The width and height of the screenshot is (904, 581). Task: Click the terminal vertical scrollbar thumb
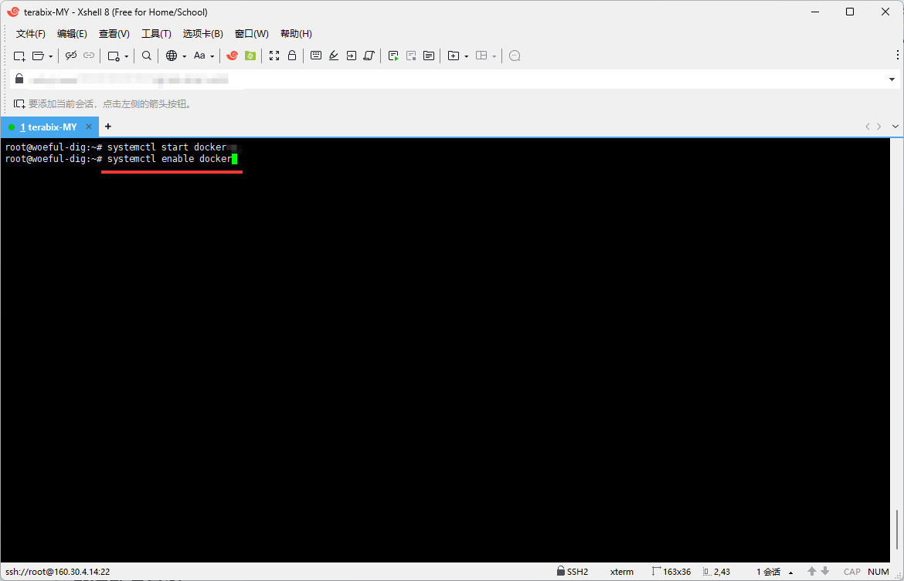898,528
